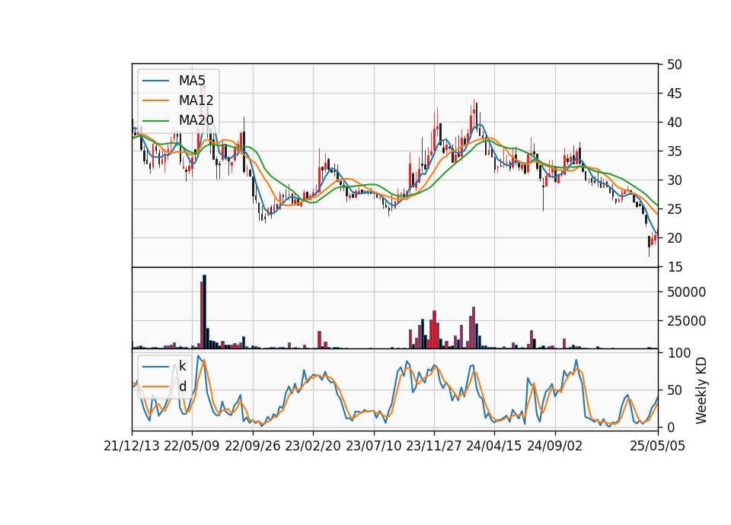Click the volume axis value 50000
This screenshot has height=525, width=731.
[x=686, y=292]
